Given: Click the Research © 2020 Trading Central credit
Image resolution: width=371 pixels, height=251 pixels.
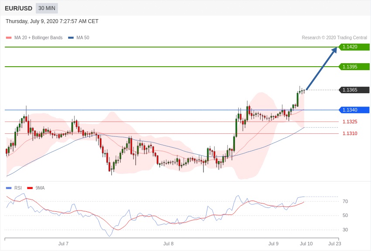Looking at the screenshot, I should [x=334, y=38].
